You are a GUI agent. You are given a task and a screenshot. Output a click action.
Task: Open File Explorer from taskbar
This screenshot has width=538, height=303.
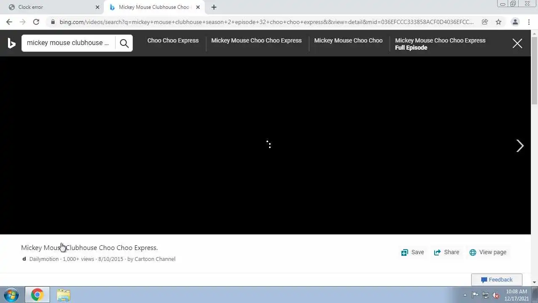pos(63,295)
